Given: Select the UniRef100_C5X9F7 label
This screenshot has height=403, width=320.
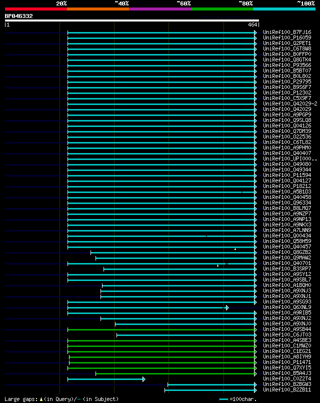Looking at the screenshot, I should pyautogui.click(x=287, y=98).
